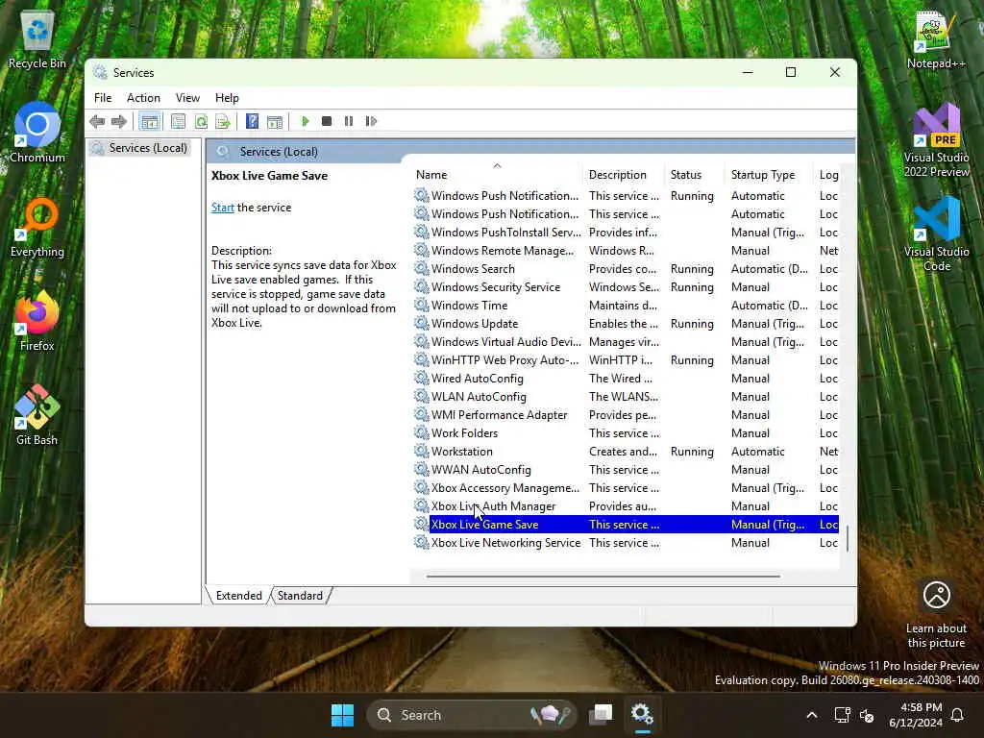Select the Windows Search service row

pyautogui.click(x=626, y=269)
